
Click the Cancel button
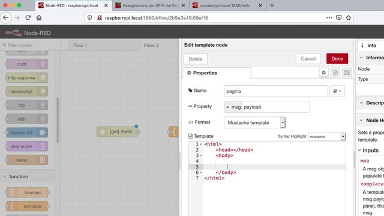308,59
